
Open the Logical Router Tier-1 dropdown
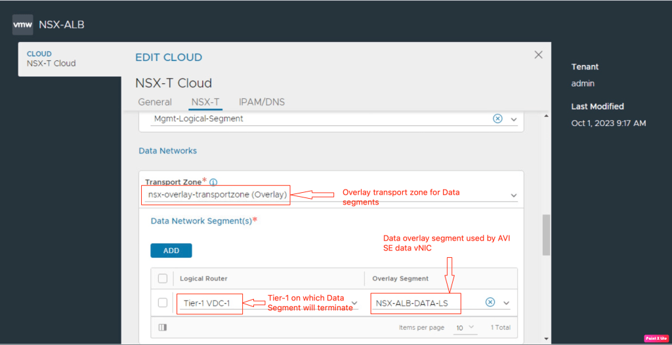(355, 303)
